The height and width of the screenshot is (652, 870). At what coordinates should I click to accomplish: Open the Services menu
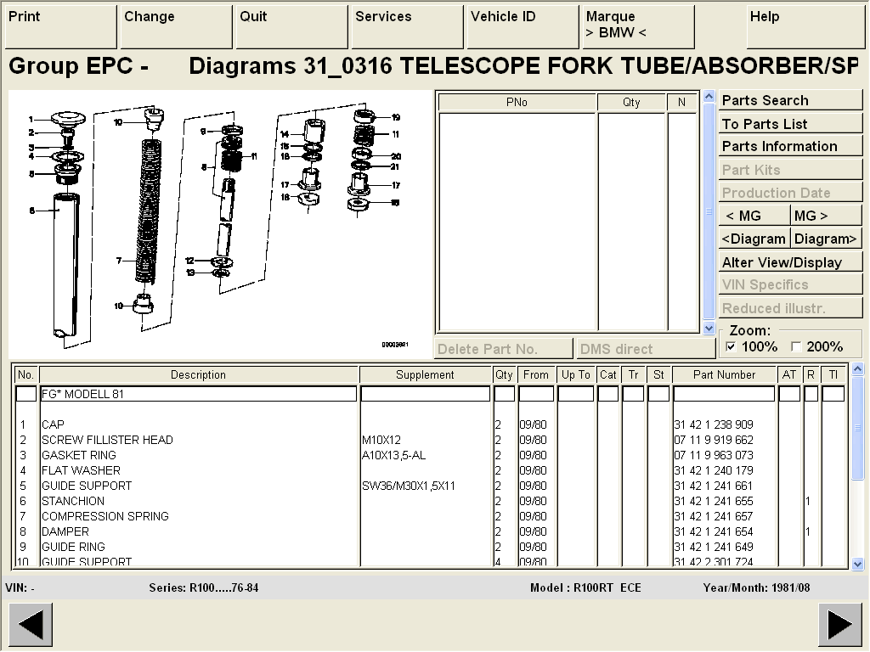coord(407,26)
